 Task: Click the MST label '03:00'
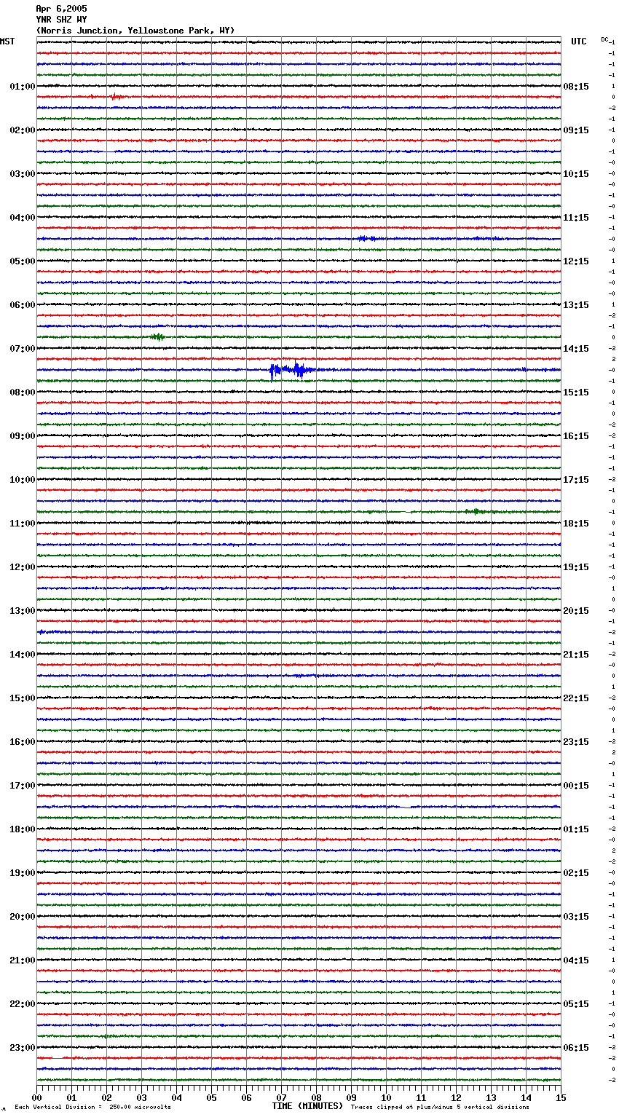(x=23, y=174)
